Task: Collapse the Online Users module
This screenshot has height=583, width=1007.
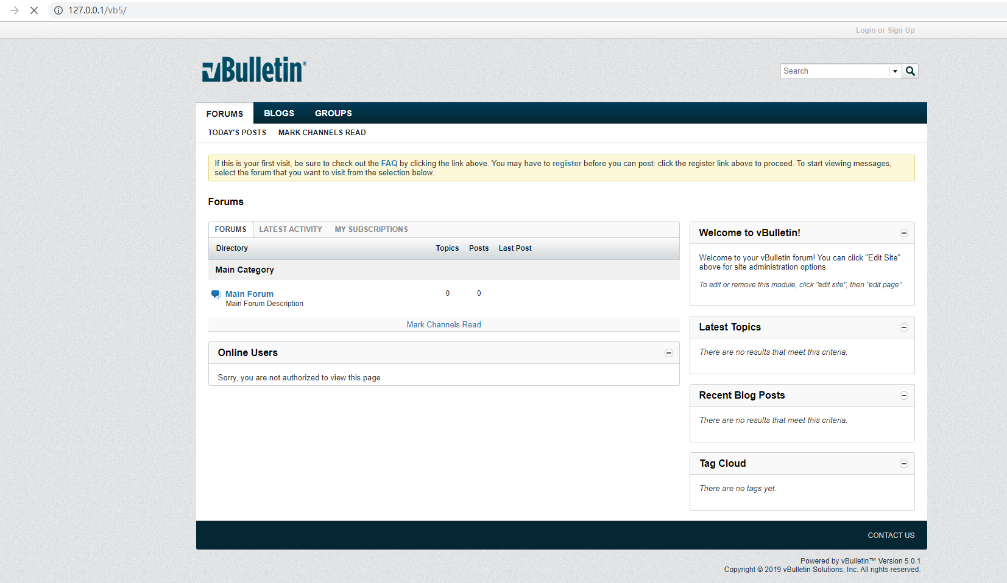Action: point(669,353)
